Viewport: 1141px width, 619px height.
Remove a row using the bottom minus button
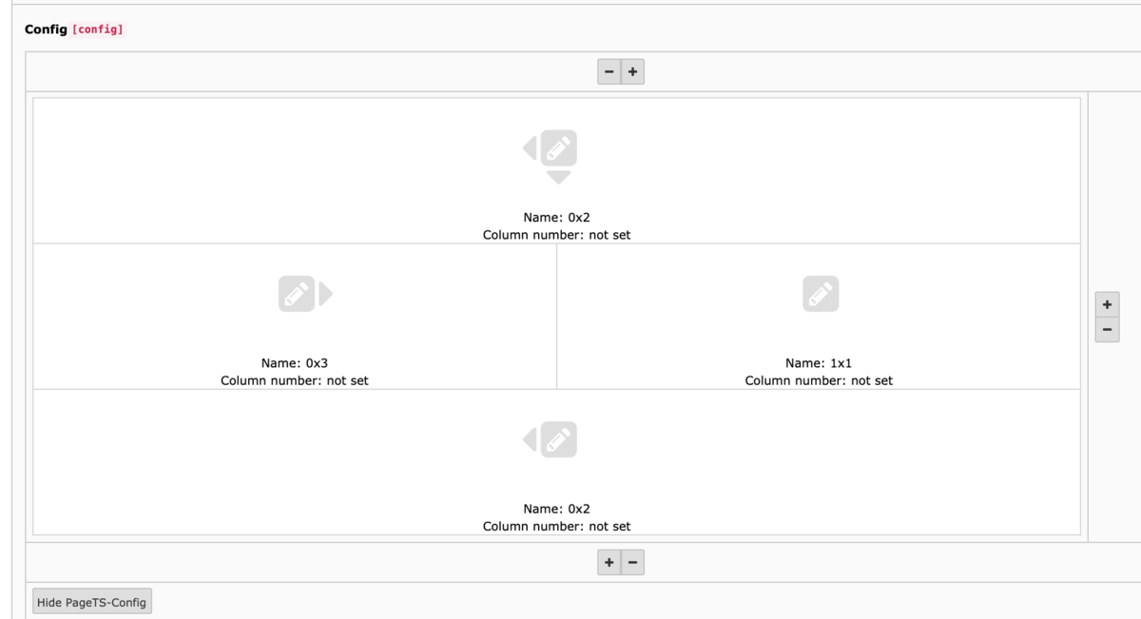(x=632, y=561)
